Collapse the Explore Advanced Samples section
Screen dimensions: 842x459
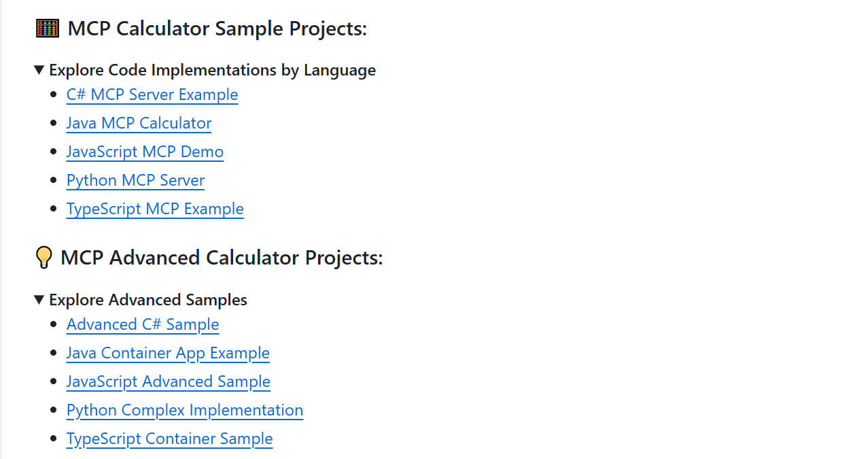coord(141,300)
